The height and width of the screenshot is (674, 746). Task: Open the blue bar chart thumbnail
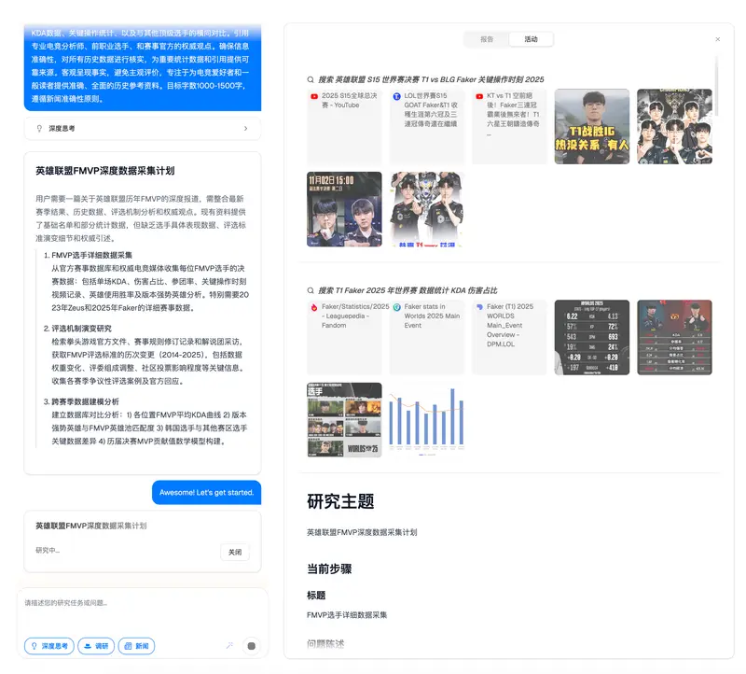pos(426,419)
